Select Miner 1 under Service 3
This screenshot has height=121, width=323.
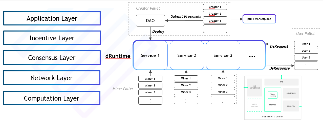pos(223,78)
